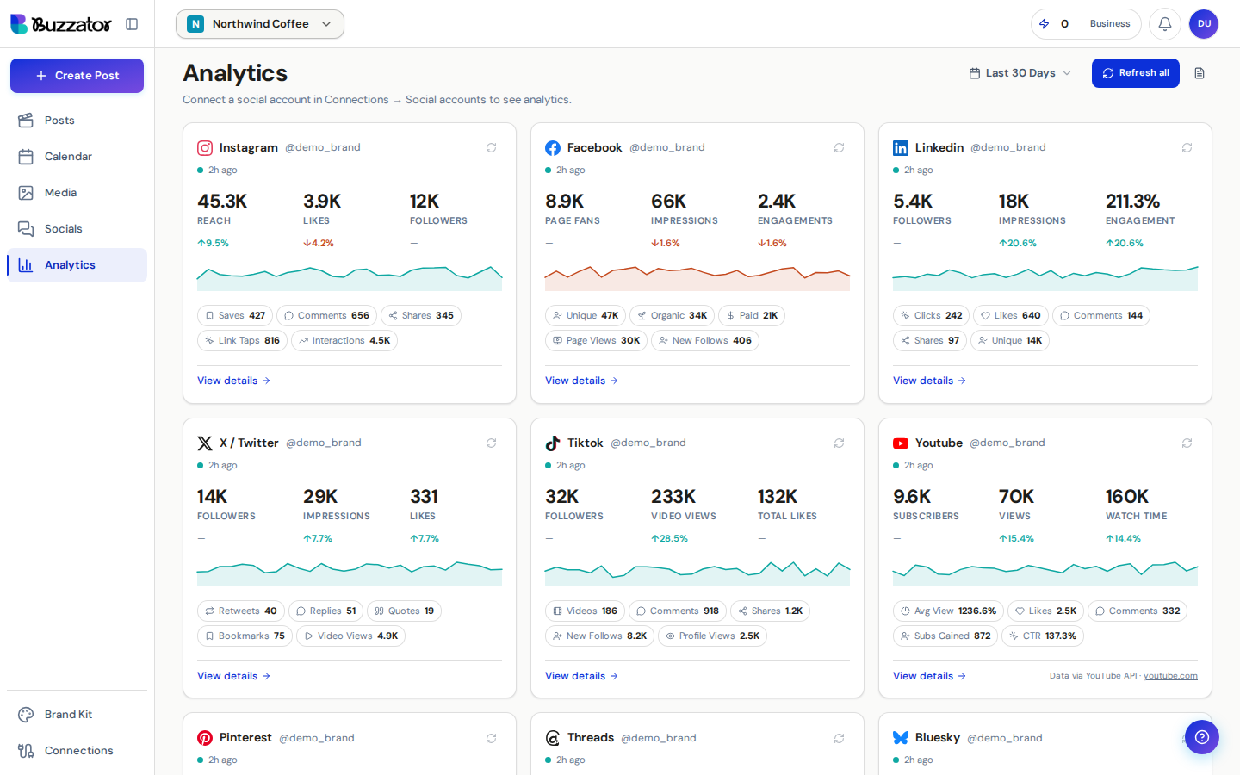The width and height of the screenshot is (1240, 775).
Task: Click the Avg View 1236.6% chip
Action: pos(948,611)
